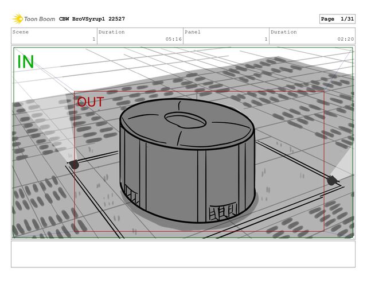Click the Toon Boom logo
367x284 pixels.
34,19
